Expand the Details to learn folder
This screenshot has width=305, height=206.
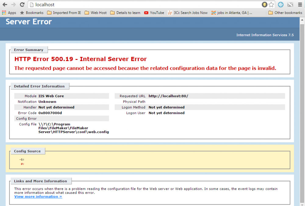click(x=125, y=13)
